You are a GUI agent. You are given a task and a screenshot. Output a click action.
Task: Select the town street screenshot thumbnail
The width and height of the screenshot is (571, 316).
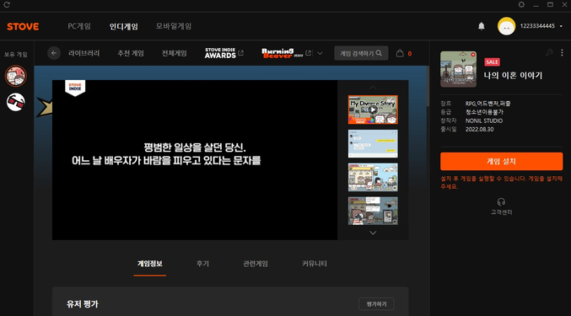click(x=373, y=178)
